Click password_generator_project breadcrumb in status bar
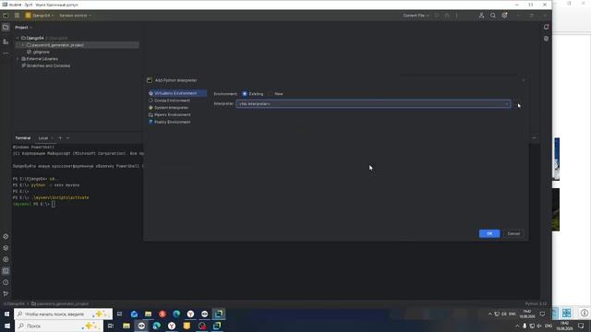591x332 pixels. coord(60,303)
